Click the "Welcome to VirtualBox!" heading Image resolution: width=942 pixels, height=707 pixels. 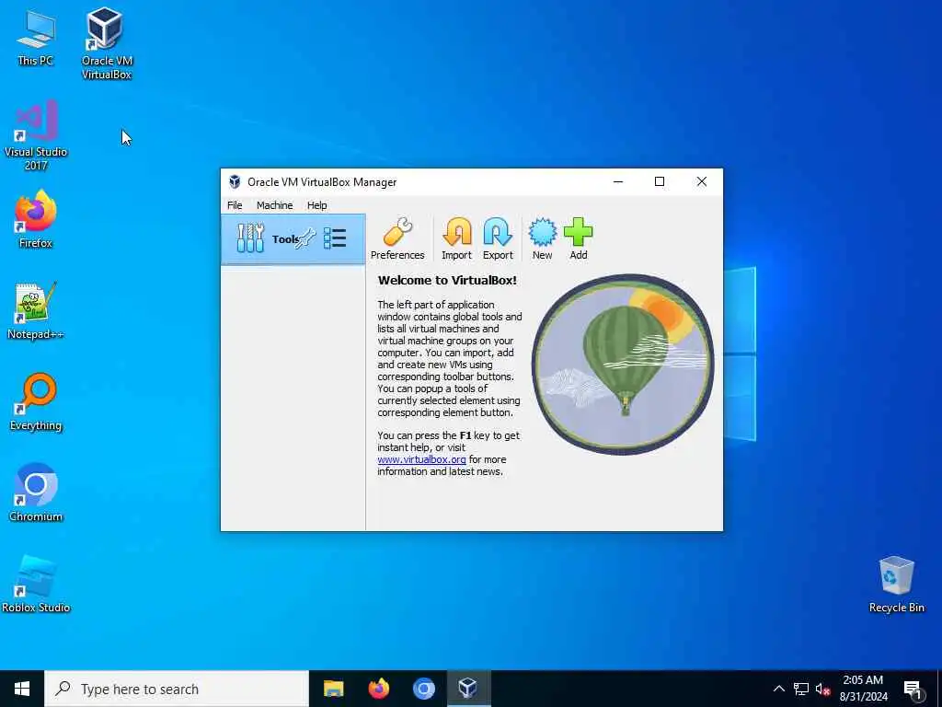[x=447, y=280]
